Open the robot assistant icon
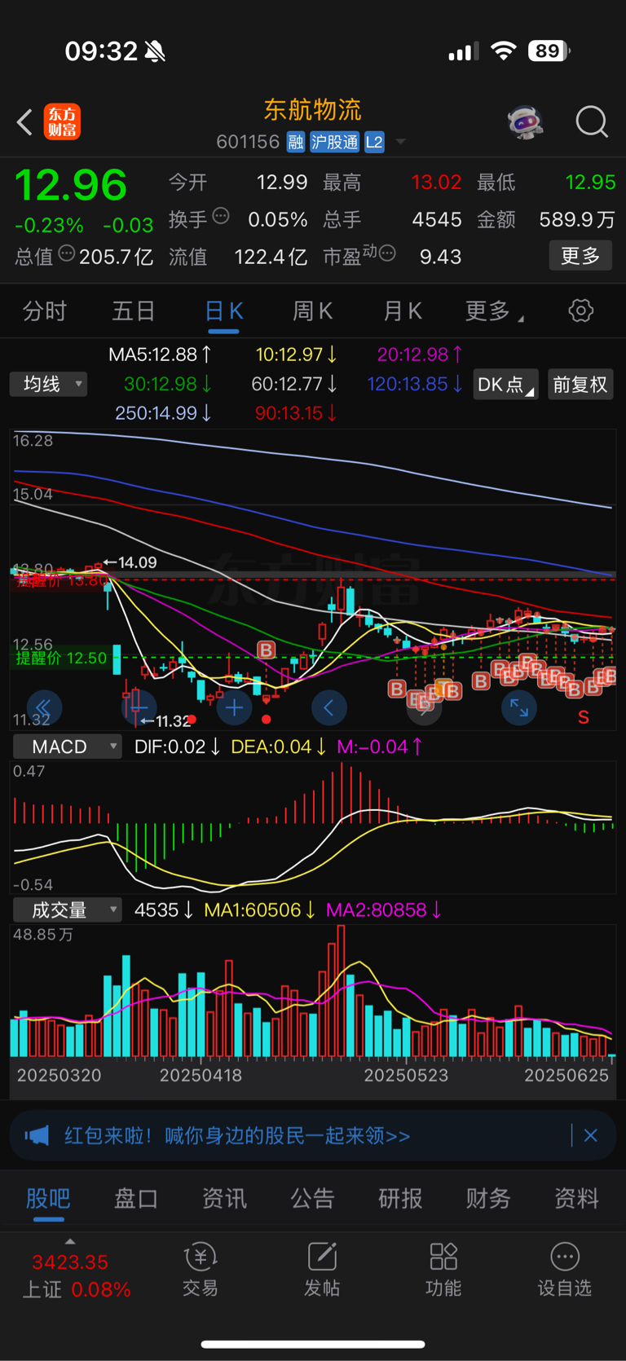Screen dimensions: 626x1361 click(524, 122)
